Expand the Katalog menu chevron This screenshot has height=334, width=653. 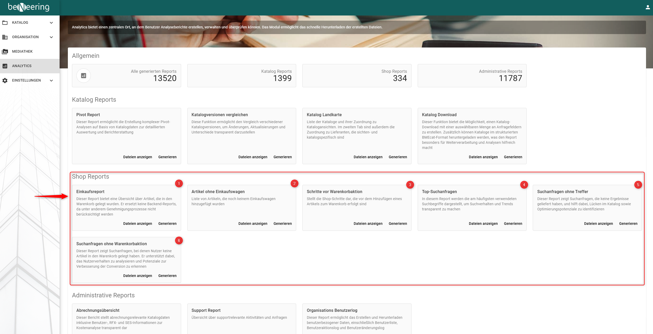click(51, 23)
